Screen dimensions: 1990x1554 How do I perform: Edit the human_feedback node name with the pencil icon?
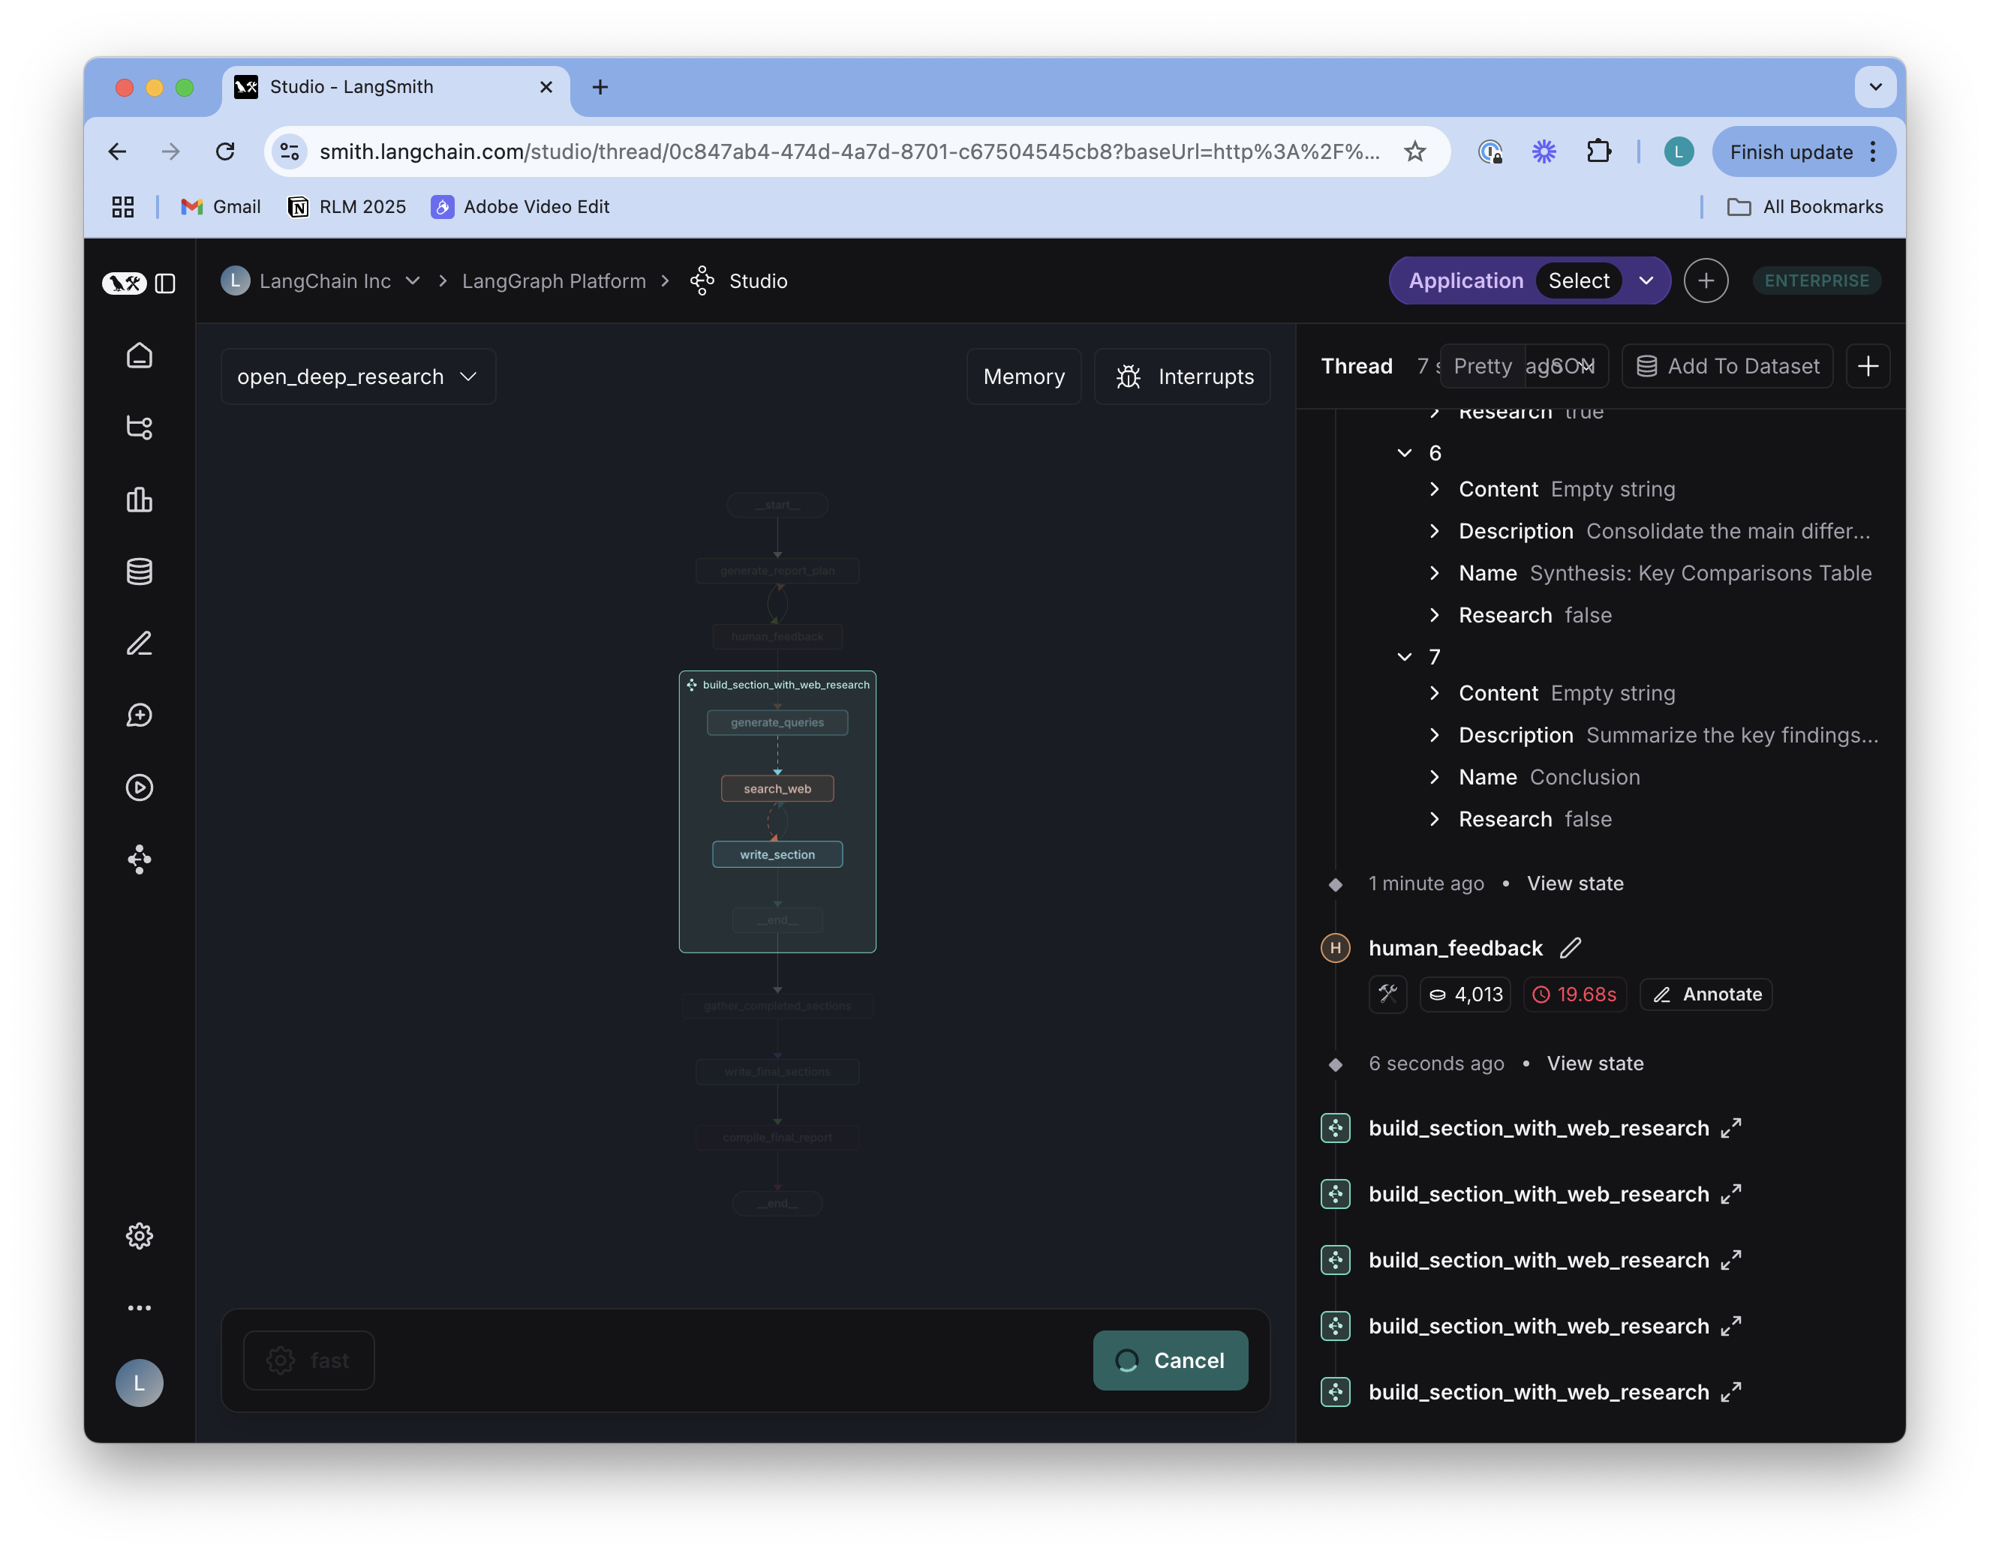coord(1571,947)
